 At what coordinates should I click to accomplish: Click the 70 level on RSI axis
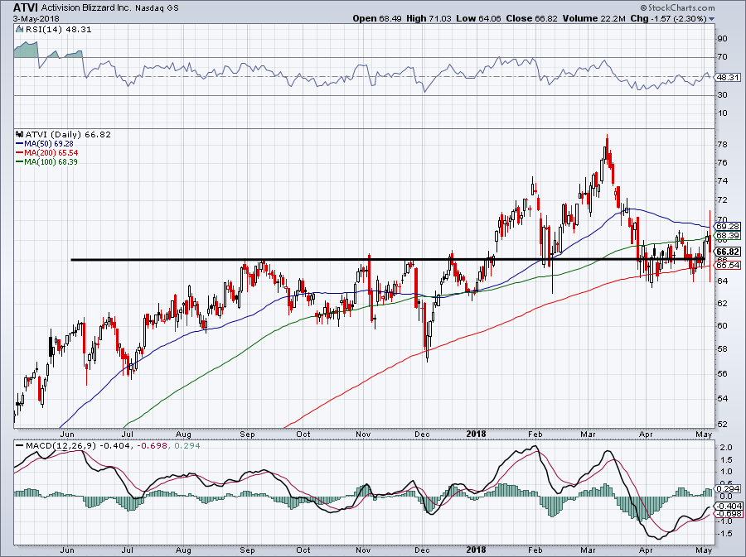pos(722,57)
